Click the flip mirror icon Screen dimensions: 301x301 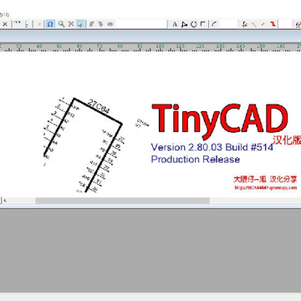[x=110, y=24]
